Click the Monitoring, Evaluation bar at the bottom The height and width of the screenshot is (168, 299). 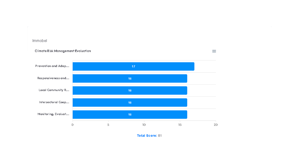(130, 115)
